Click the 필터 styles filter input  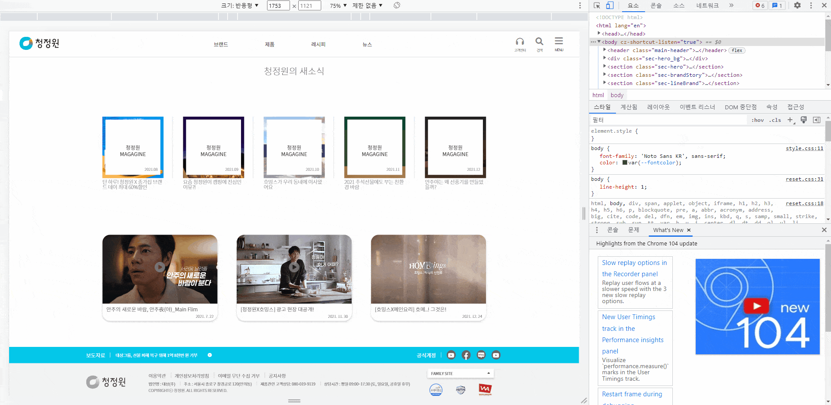pyautogui.click(x=669, y=120)
